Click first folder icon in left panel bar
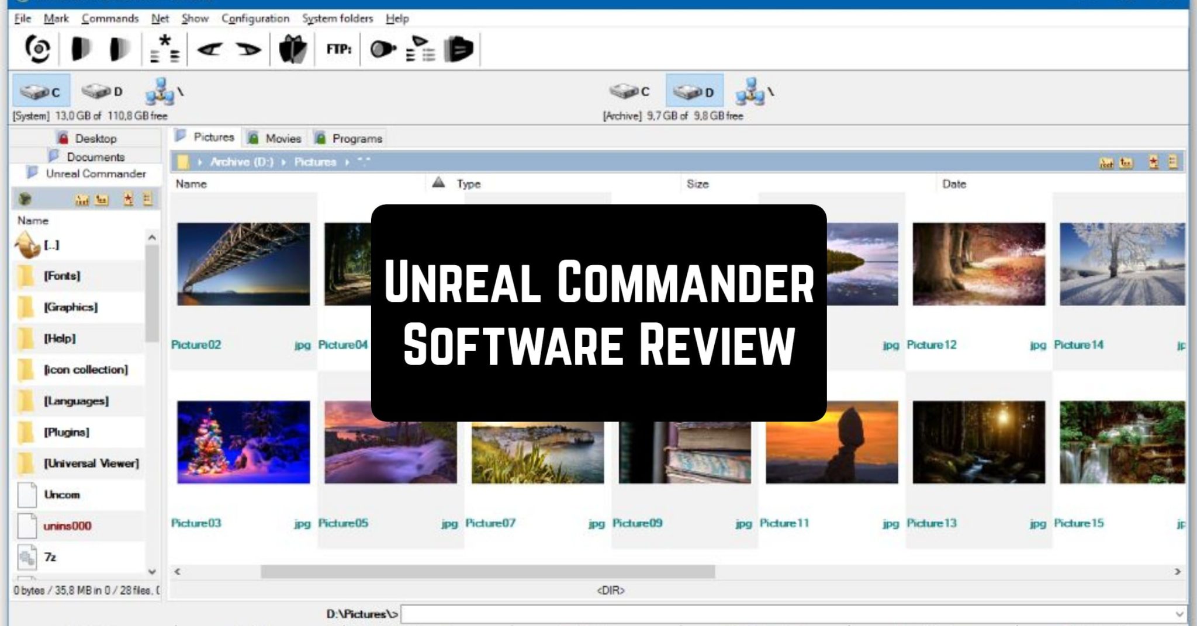 [x=81, y=200]
